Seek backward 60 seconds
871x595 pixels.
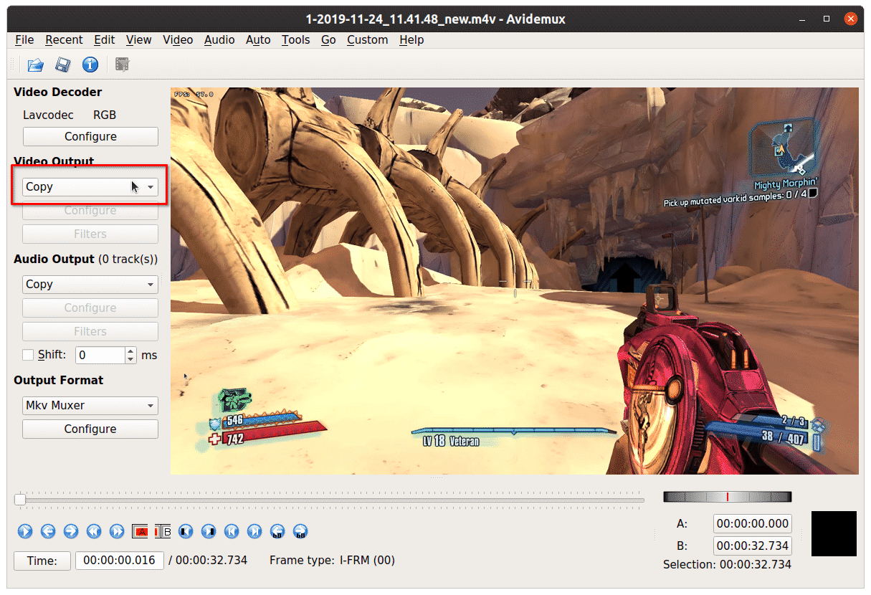click(x=277, y=531)
